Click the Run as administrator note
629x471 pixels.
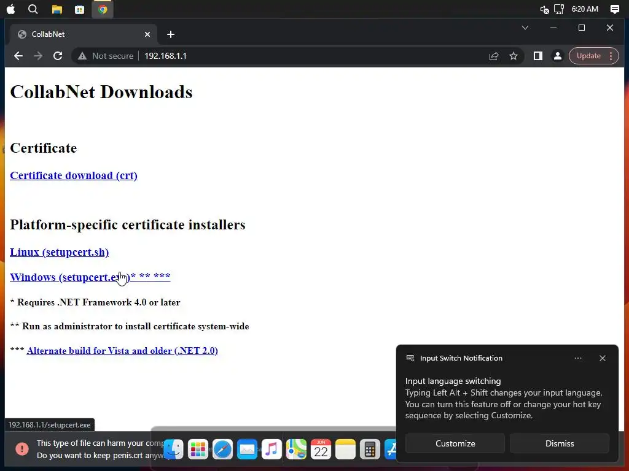130,326
